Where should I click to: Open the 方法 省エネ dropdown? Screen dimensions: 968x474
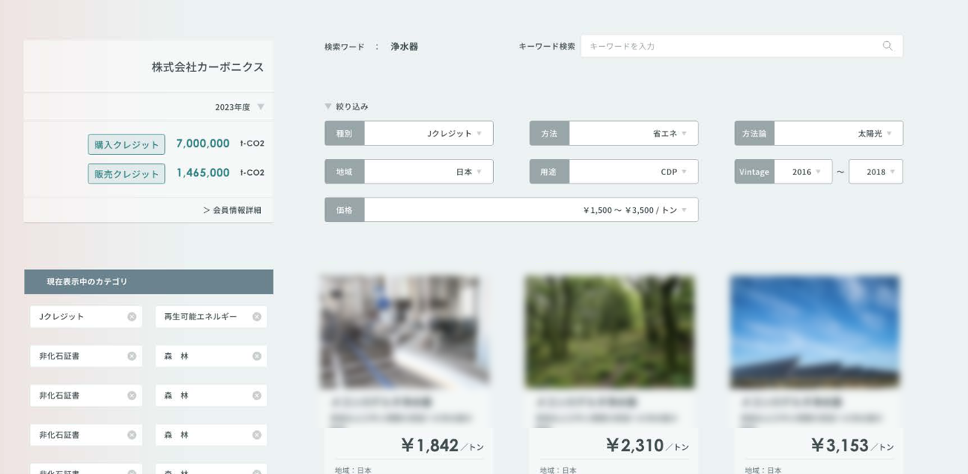pyautogui.click(x=633, y=133)
